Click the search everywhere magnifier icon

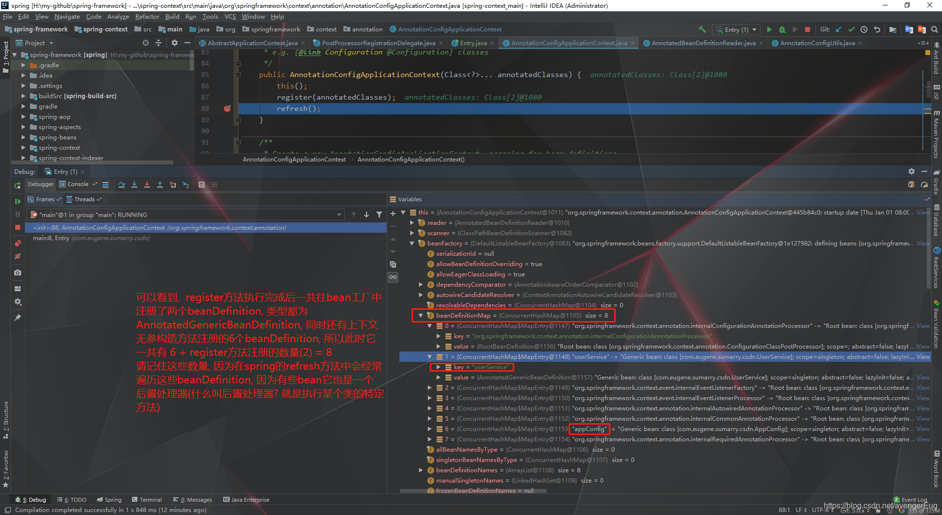click(x=935, y=29)
